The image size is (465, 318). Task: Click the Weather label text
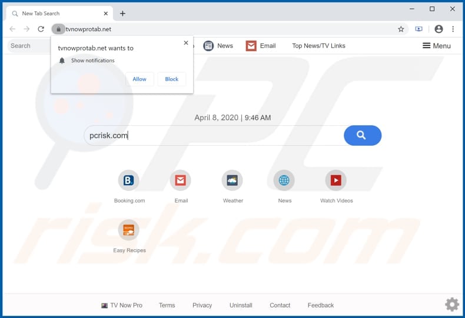233,201
